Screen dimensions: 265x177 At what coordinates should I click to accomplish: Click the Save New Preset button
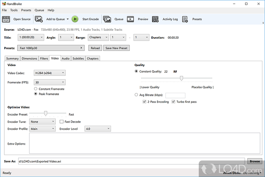click(x=116, y=48)
